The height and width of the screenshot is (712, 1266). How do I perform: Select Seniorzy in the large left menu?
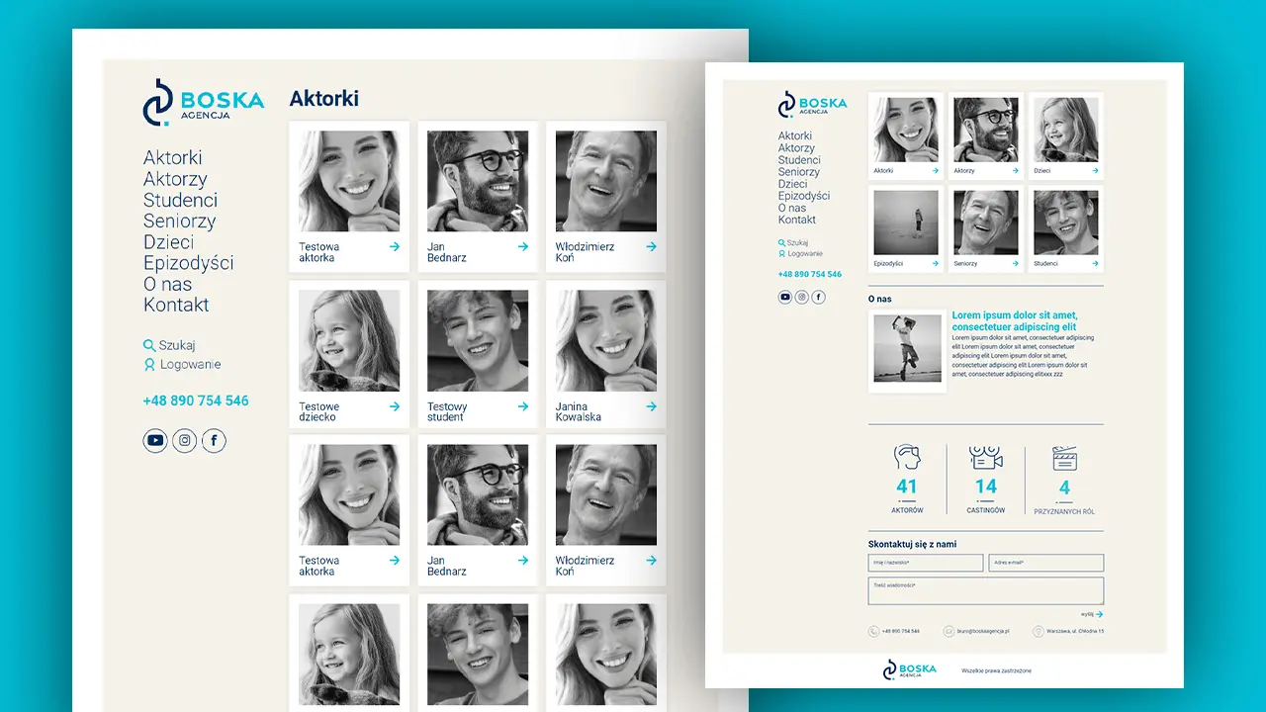click(x=179, y=222)
